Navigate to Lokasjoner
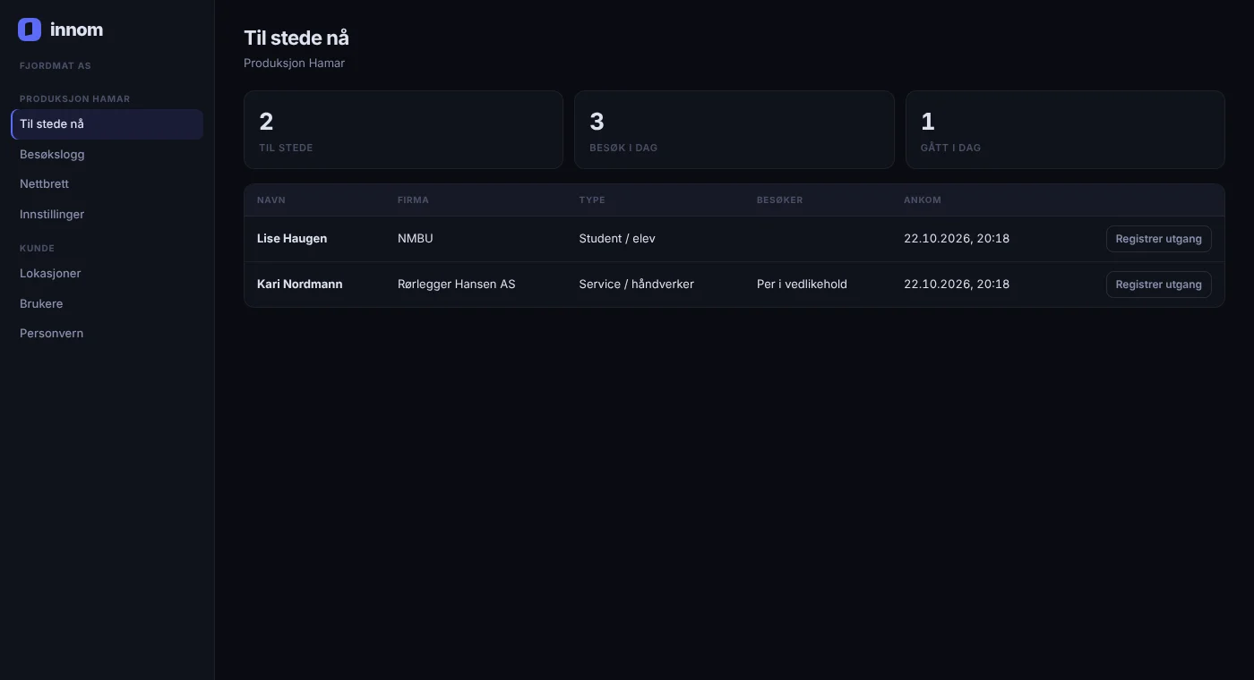The height and width of the screenshot is (680, 1254). coord(107,273)
